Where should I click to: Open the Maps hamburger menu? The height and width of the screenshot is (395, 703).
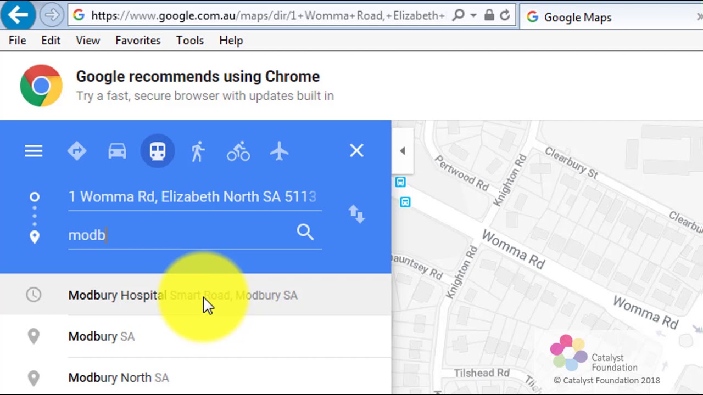tap(34, 151)
